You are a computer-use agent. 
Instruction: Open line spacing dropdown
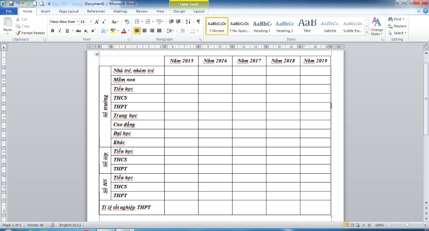(x=170, y=31)
